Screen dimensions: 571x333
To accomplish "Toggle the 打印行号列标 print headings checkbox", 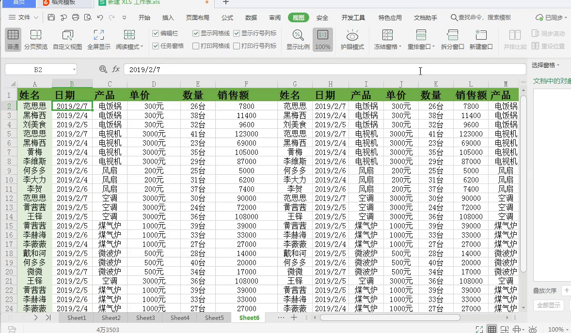I will click(237, 46).
